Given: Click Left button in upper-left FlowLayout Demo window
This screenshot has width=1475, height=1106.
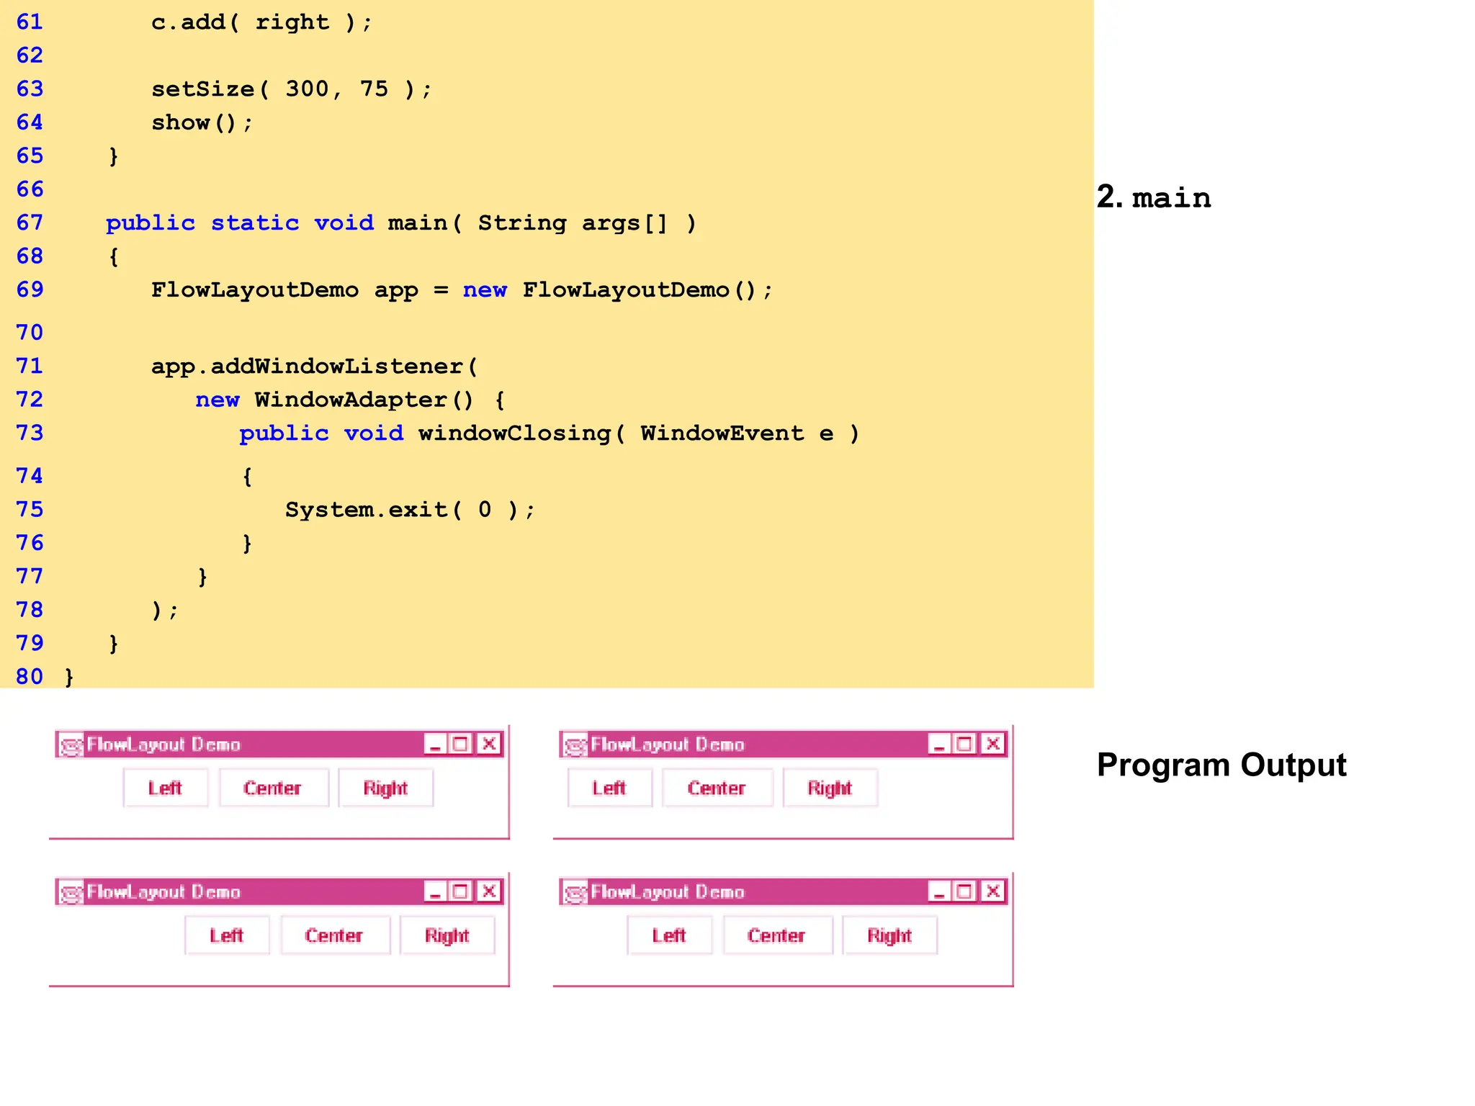Looking at the screenshot, I should point(166,788).
